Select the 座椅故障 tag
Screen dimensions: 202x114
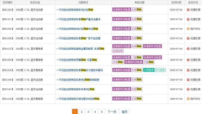pyautogui.click(x=118, y=51)
